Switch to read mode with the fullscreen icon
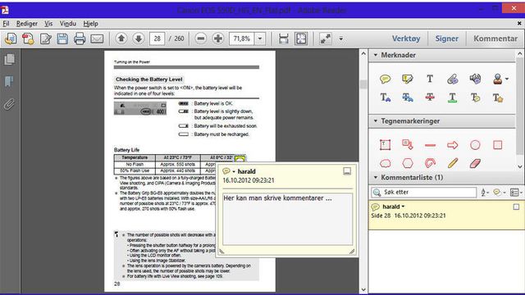 [x=325, y=39]
